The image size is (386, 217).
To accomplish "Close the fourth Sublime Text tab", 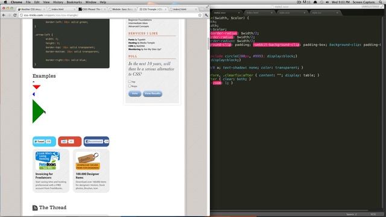I will (337, 13).
